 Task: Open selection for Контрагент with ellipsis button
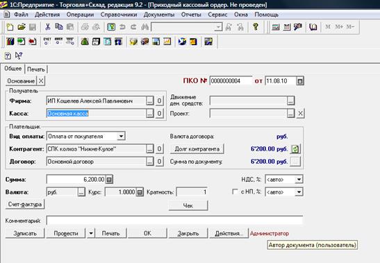click(x=150, y=149)
